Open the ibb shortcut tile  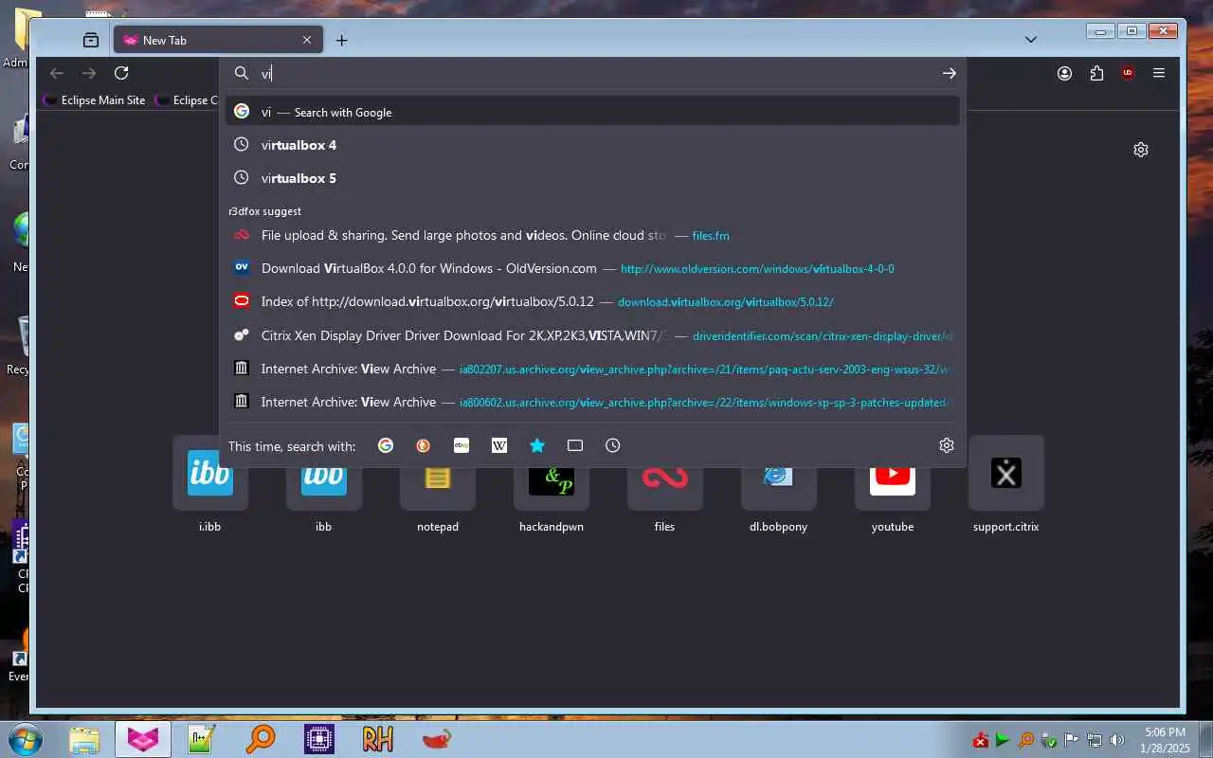[x=324, y=485]
